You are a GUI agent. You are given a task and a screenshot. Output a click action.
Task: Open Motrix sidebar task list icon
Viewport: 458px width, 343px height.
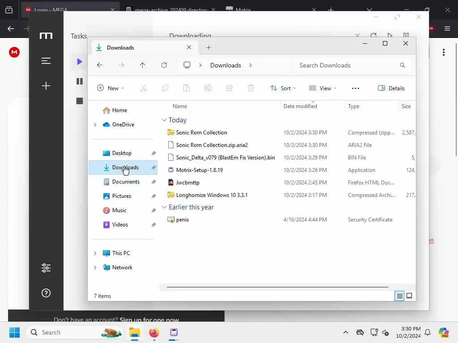pyautogui.click(x=46, y=61)
